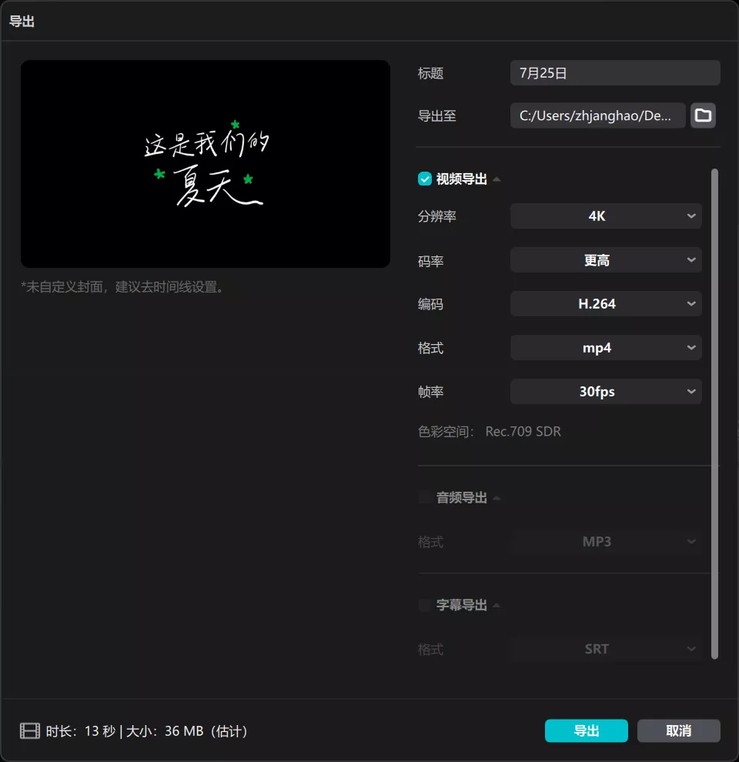Select the 标题 title input field
Screen dimensions: 739x762
coord(614,72)
